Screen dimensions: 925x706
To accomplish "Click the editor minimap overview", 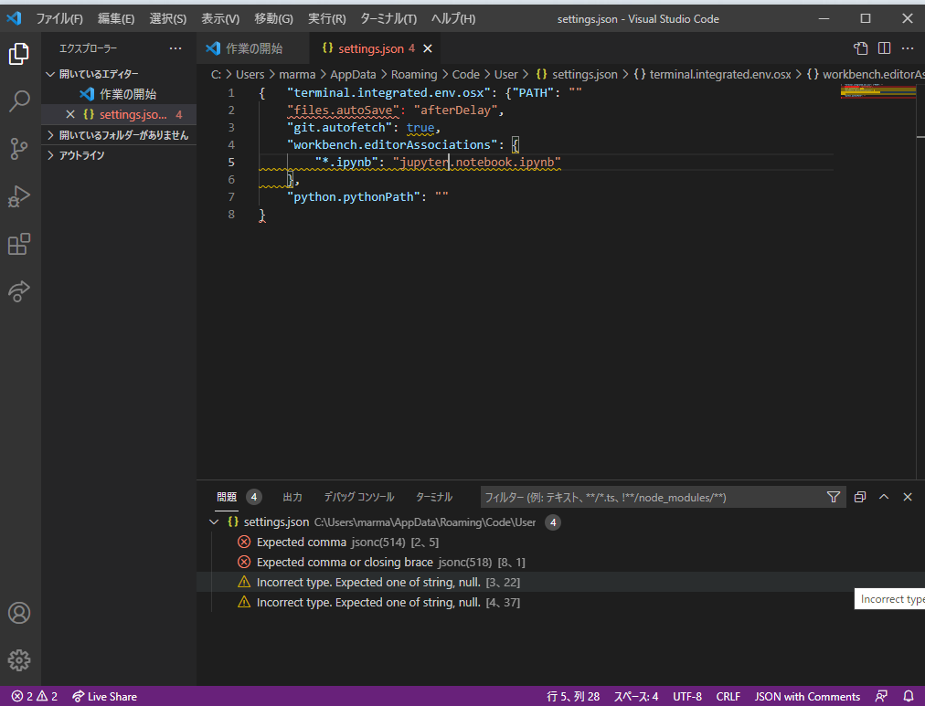I will (877, 90).
